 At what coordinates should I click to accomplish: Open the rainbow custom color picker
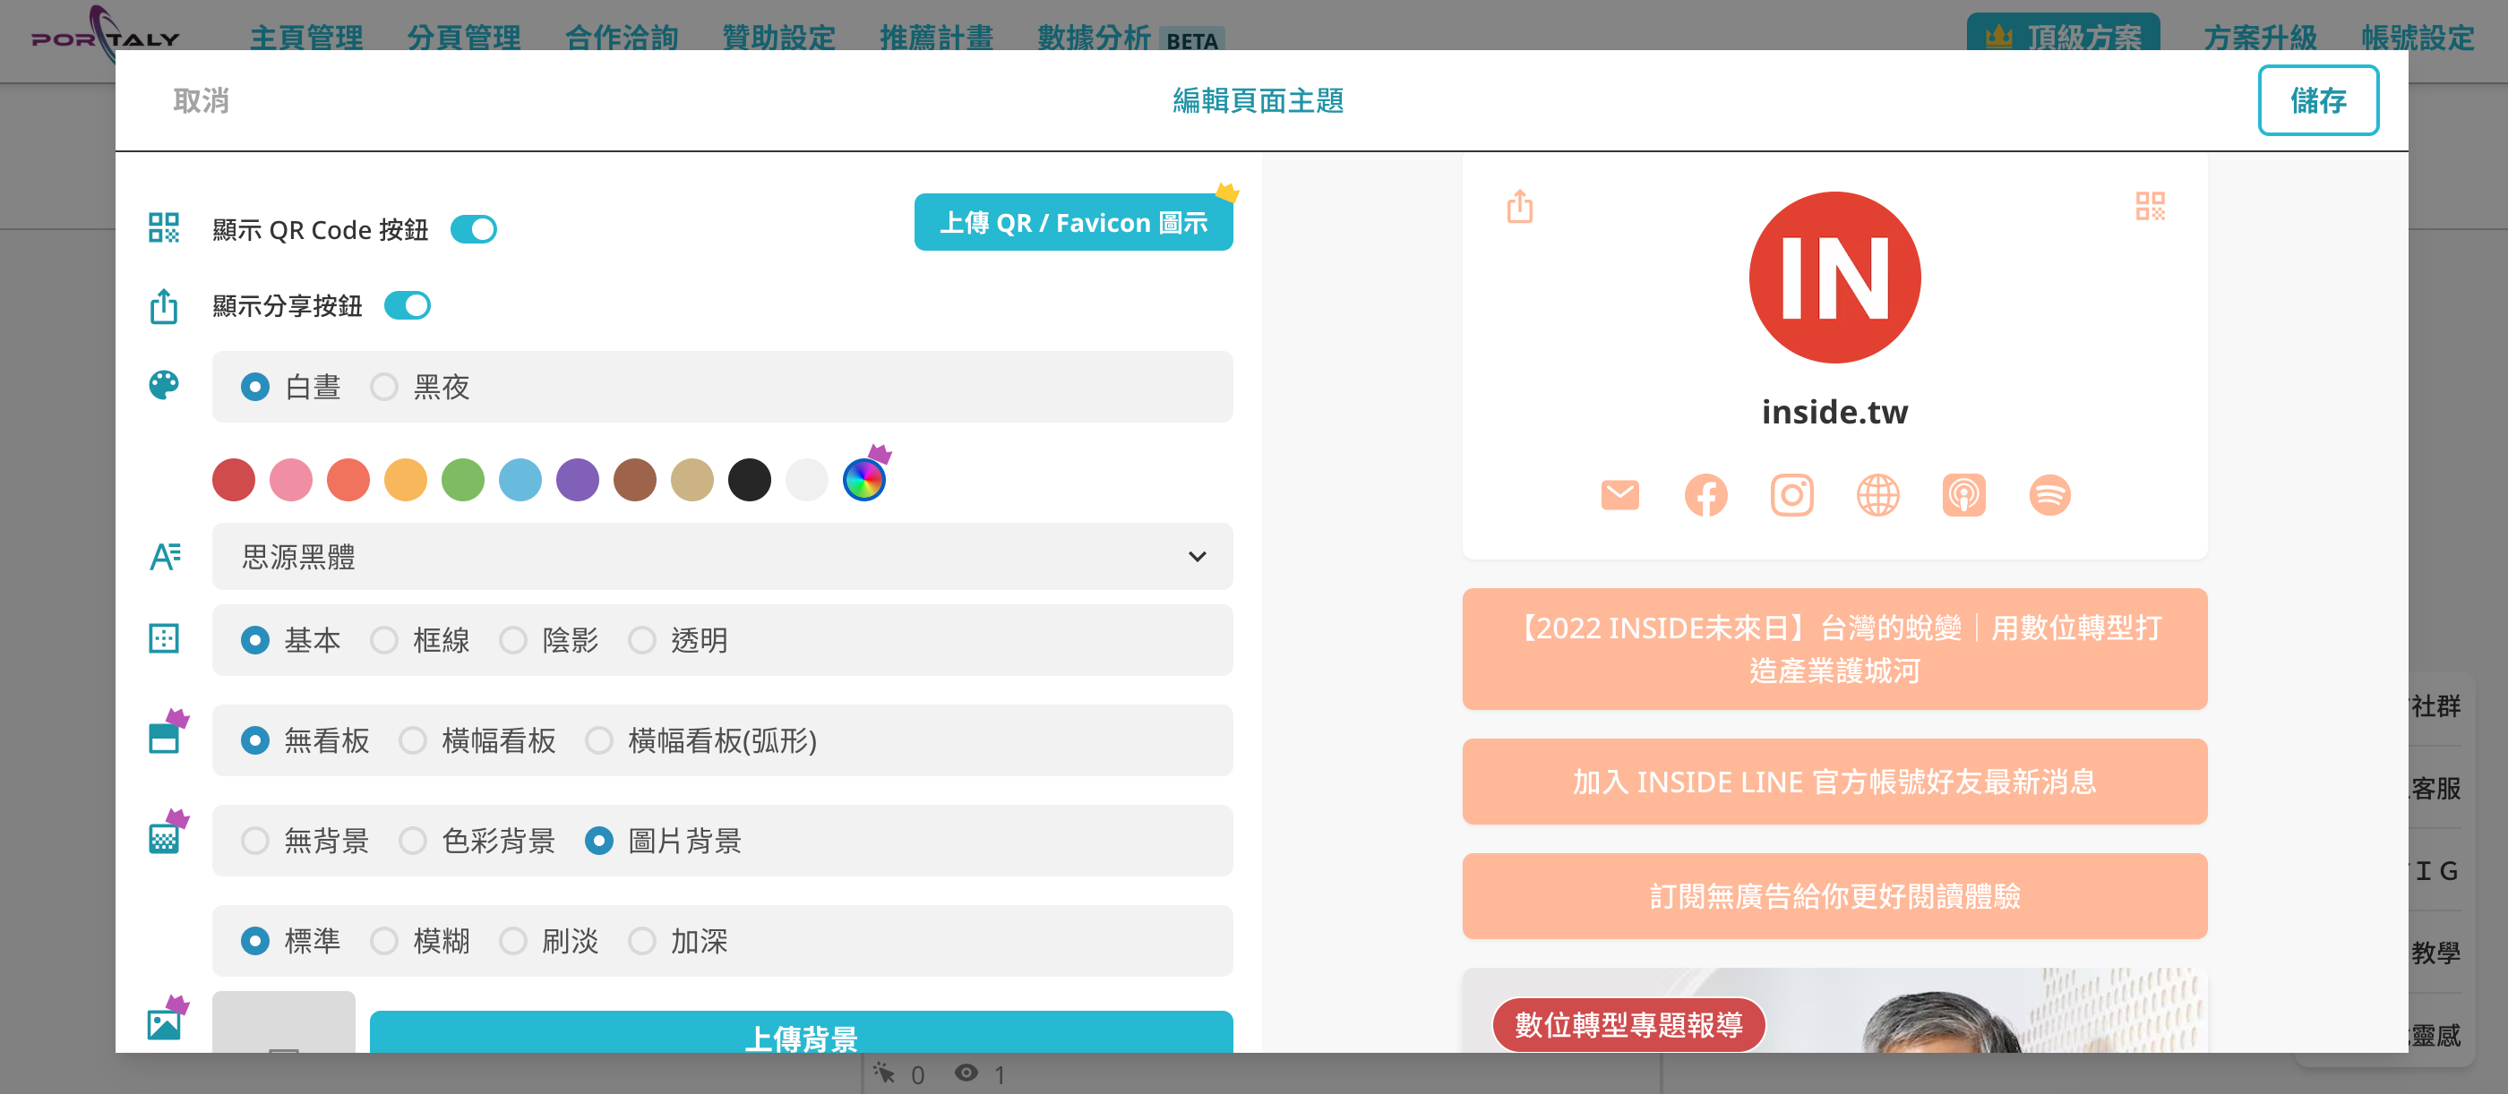[x=863, y=480]
